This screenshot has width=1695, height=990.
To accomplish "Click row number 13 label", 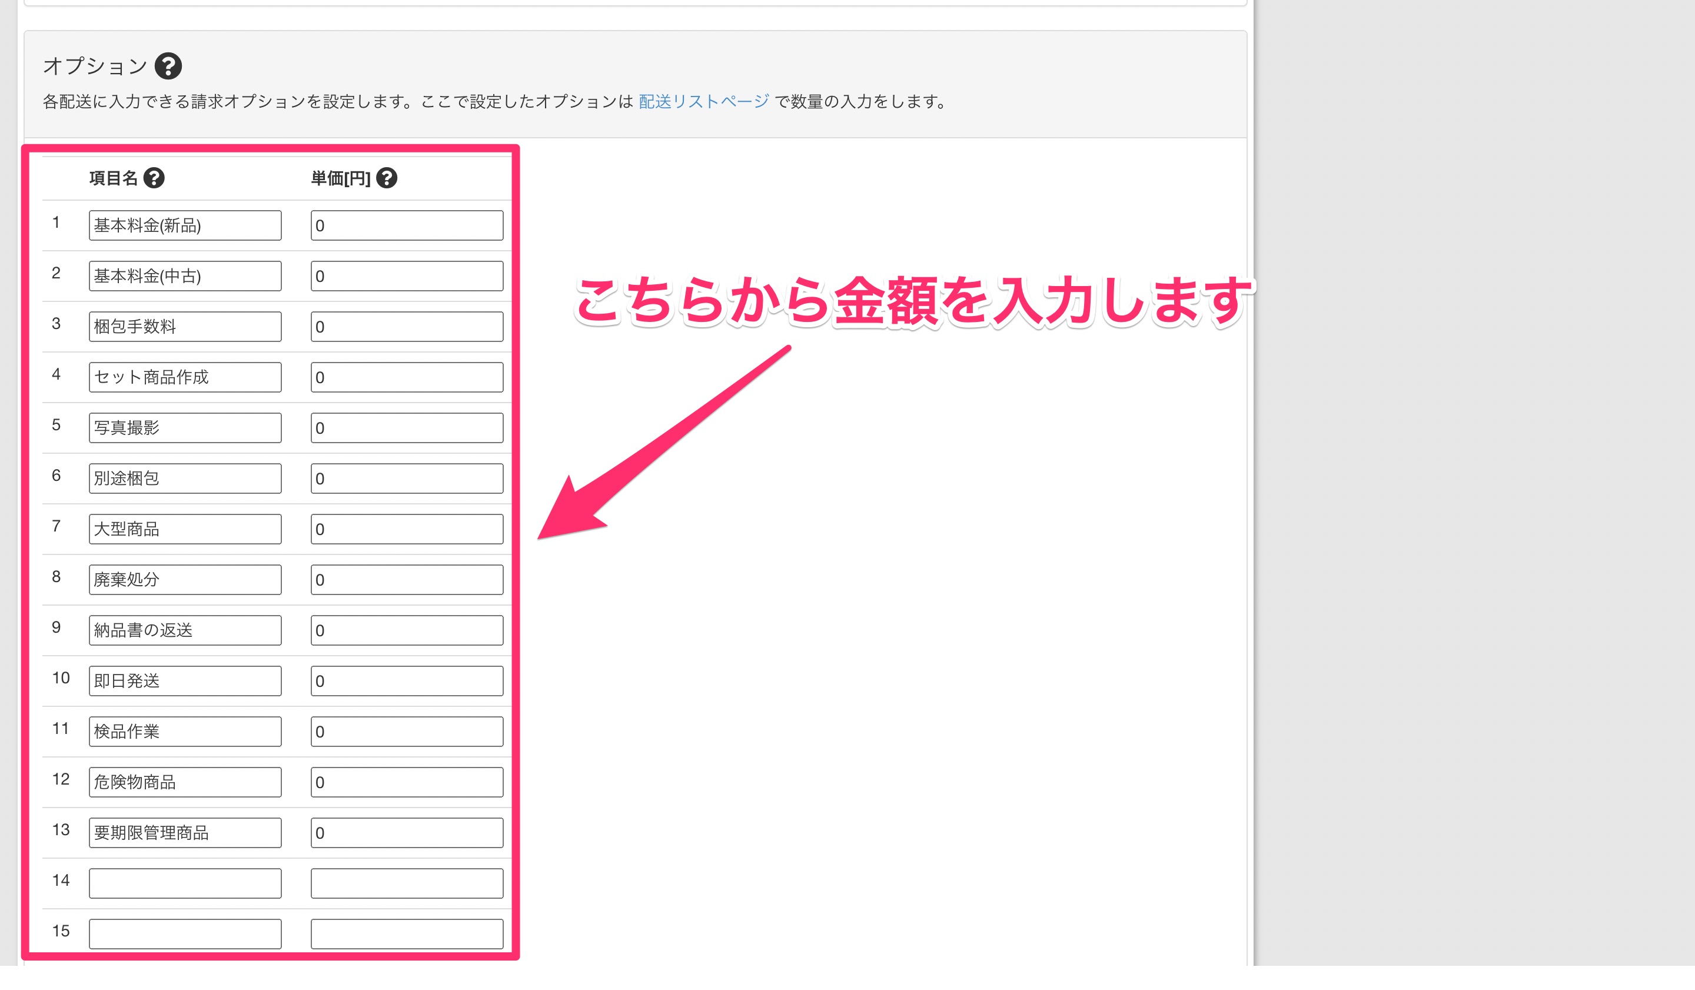I will (61, 830).
